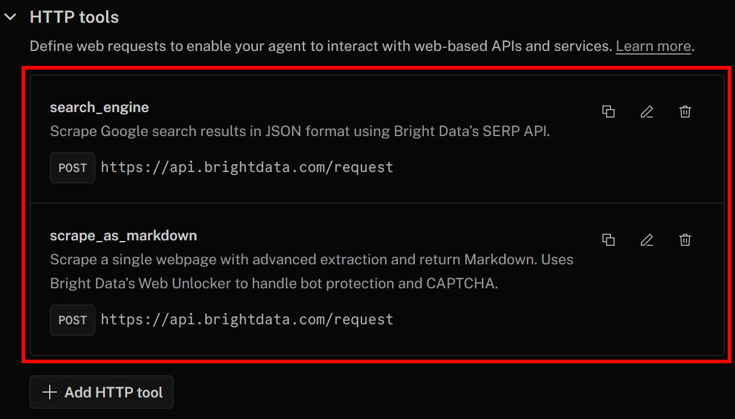Open the pencil editor for search_engine
Viewport: 735px width, 419px height.
click(x=647, y=111)
